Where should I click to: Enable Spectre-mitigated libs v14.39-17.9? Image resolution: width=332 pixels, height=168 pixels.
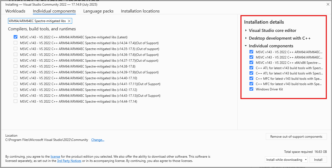[15, 72]
